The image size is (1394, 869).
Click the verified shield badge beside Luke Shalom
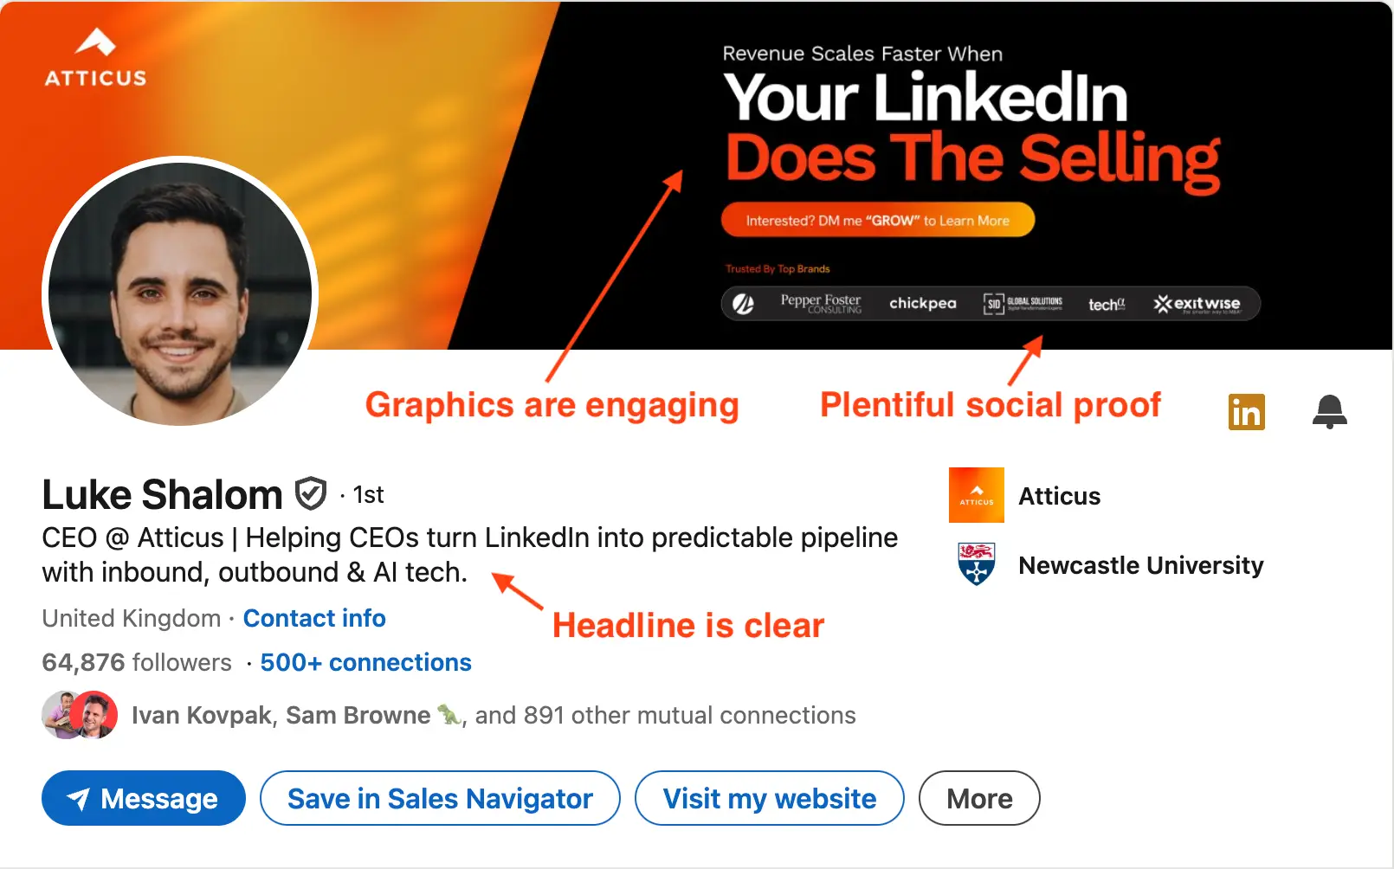click(312, 492)
